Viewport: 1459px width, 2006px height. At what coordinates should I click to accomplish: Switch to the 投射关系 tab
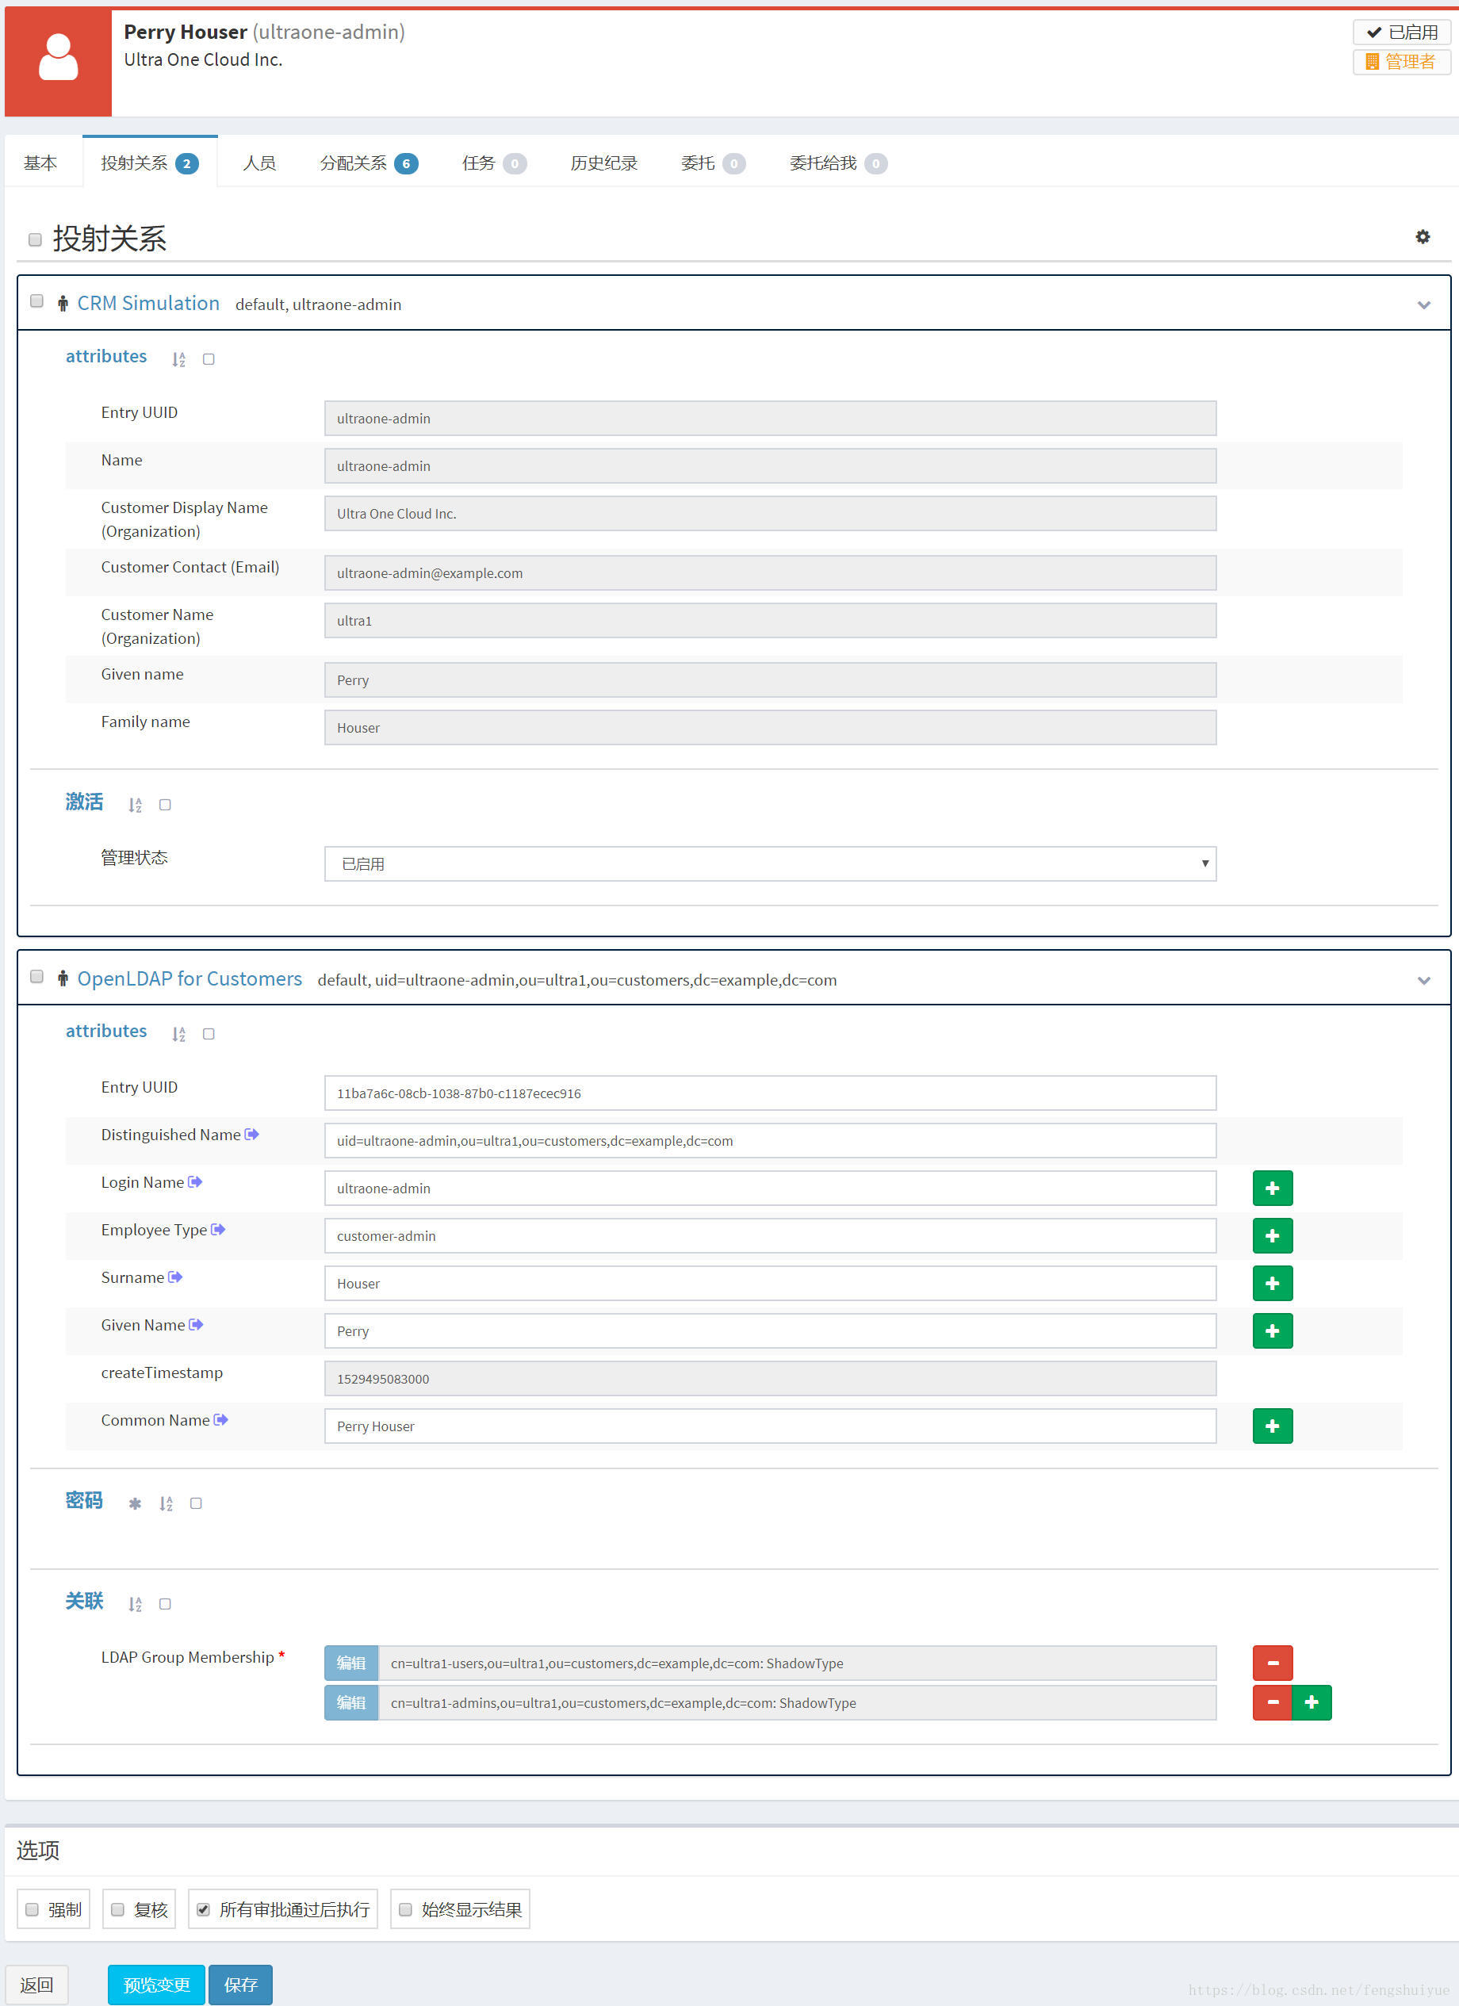pyautogui.click(x=150, y=163)
